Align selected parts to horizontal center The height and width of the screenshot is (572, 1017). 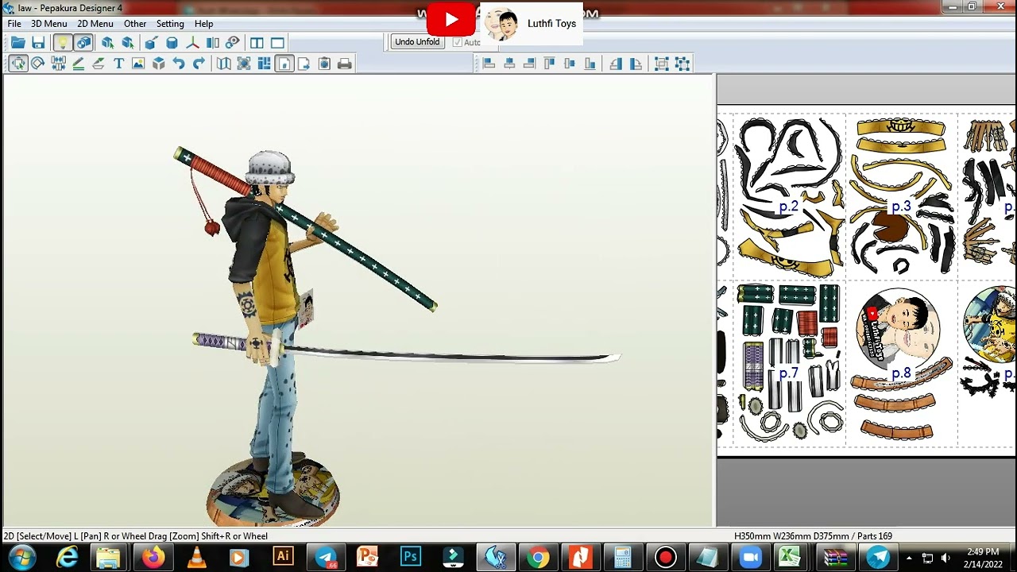pyautogui.click(x=509, y=64)
